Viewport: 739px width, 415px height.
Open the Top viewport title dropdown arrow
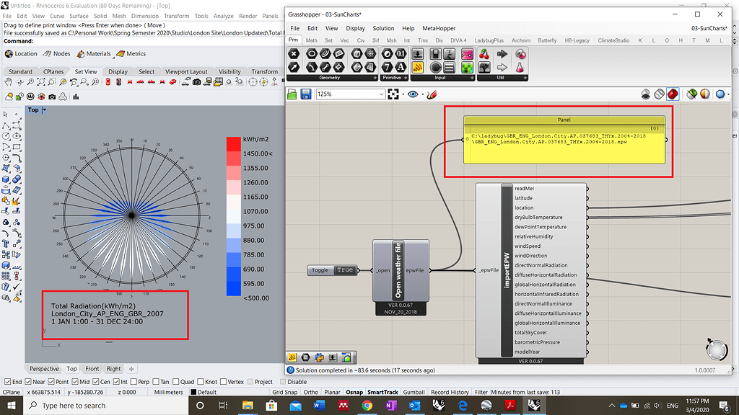[x=44, y=110]
